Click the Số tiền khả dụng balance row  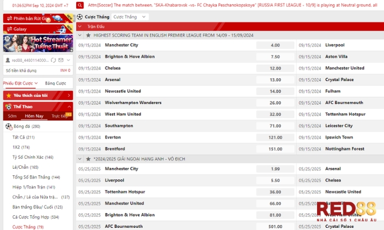[x=38, y=71]
